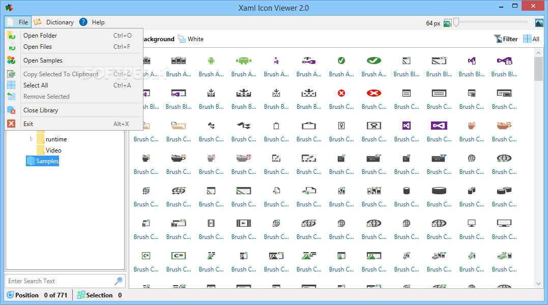The width and height of the screenshot is (548, 305).
Task: Click Select All in the File menu
Action: [74, 85]
